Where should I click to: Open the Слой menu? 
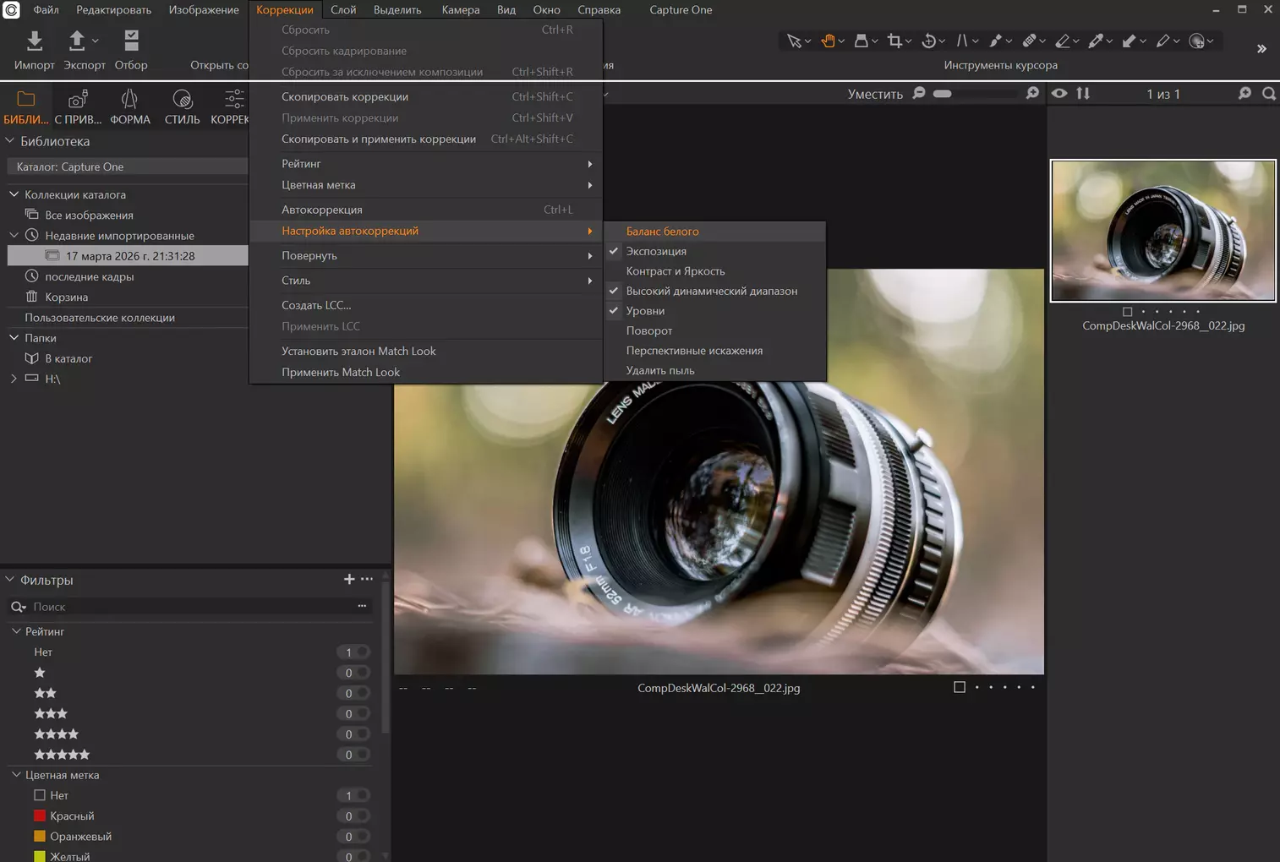342,10
